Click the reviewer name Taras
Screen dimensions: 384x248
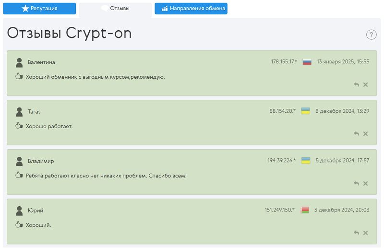[x=34, y=112]
